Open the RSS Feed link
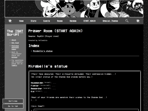This screenshot has height=111, width=148. (x=15, y=43)
